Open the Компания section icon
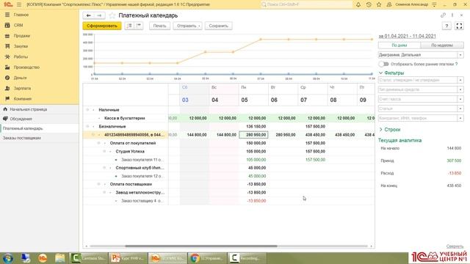Viewport: 470px width, 264px height. [7, 98]
